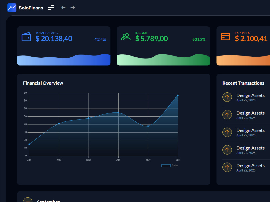Image resolution: width=270 pixels, height=202 pixels.
Task: Click the EXPENSES label
Action: [x=242, y=33]
